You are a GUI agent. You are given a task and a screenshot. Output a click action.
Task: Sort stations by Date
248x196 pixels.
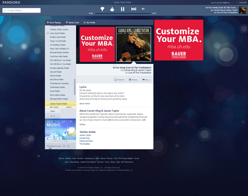[x=53, y=111]
